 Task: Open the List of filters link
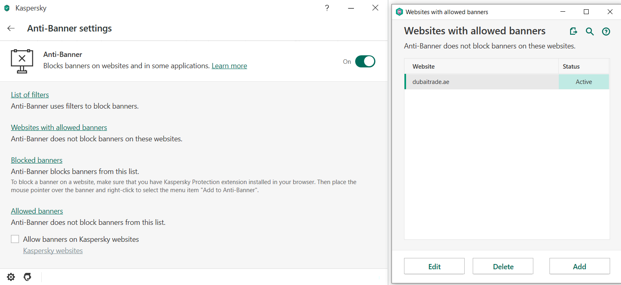click(30, 95)
